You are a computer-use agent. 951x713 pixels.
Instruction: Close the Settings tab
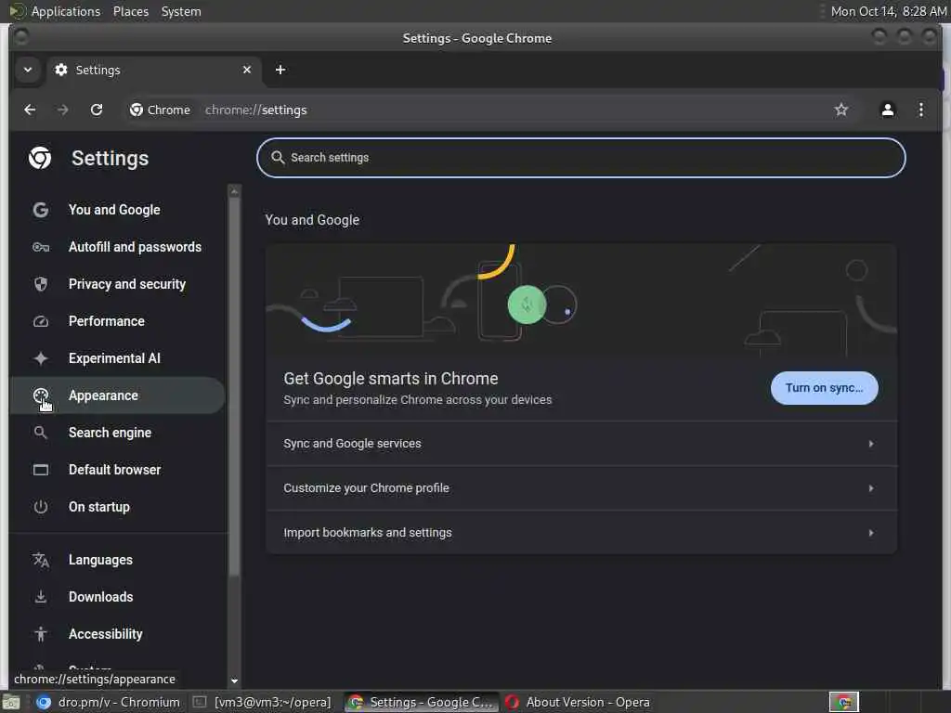[x=247, y=70]
